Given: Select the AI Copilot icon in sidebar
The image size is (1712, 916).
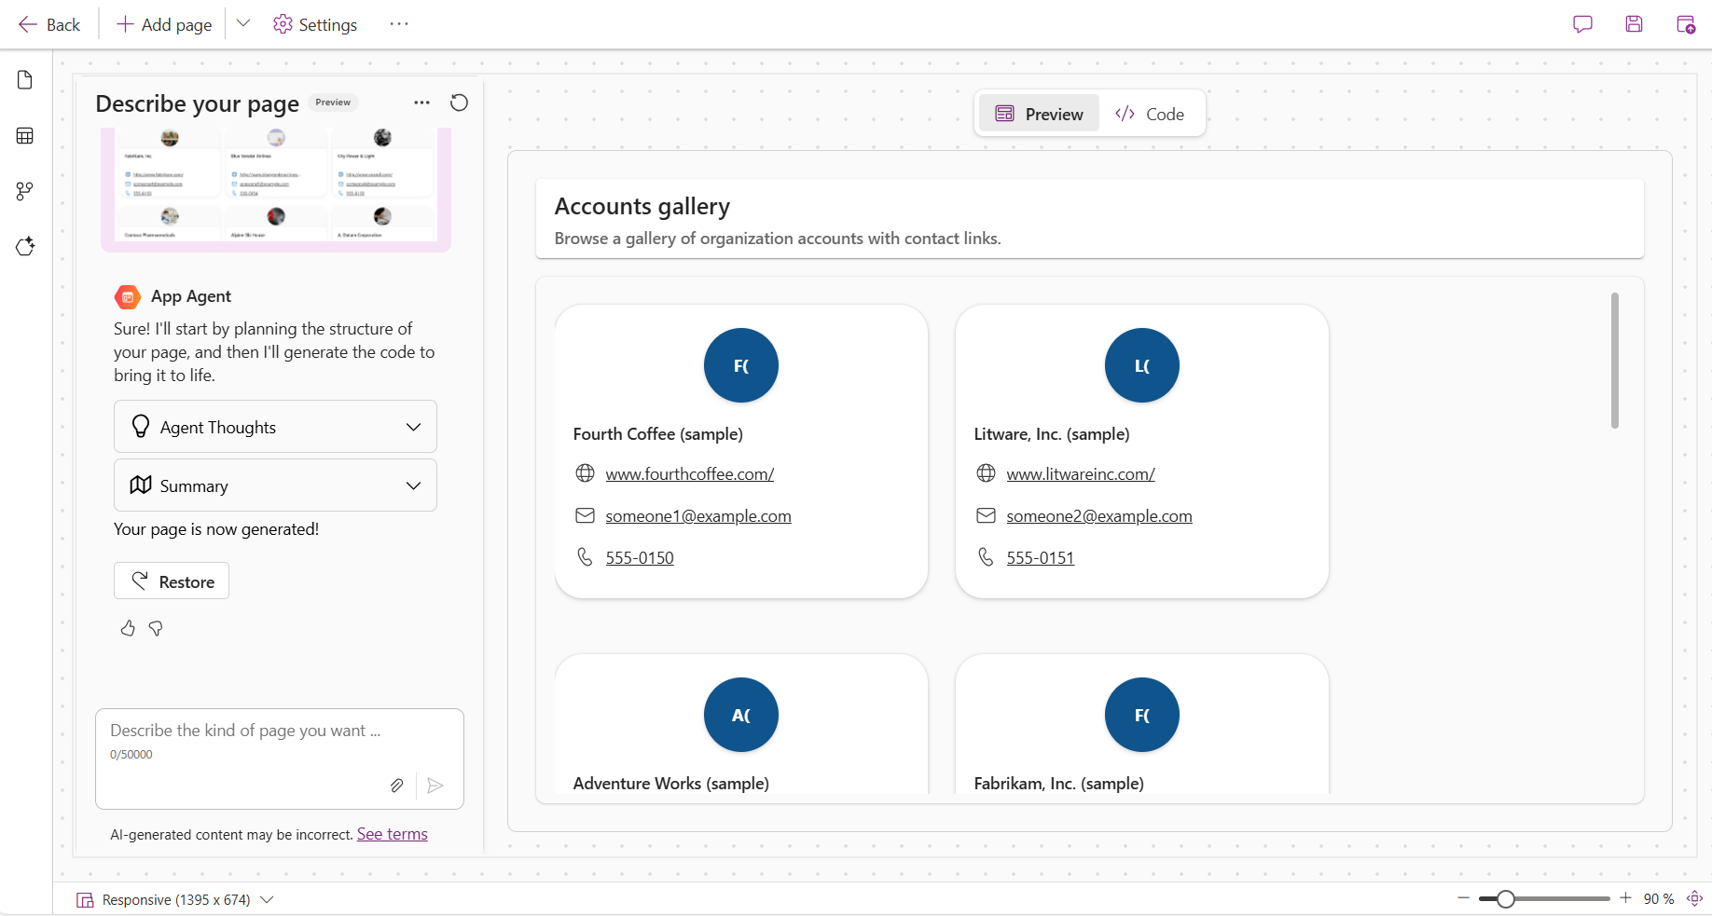Looking at the screenshot, I should click(24, 246).
